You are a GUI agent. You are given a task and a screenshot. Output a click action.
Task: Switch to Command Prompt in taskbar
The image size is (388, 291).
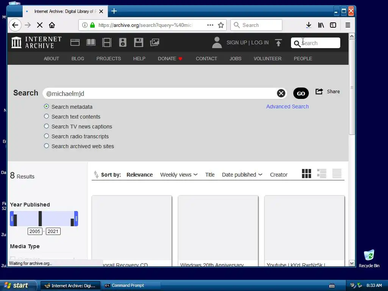click(130, 286)
